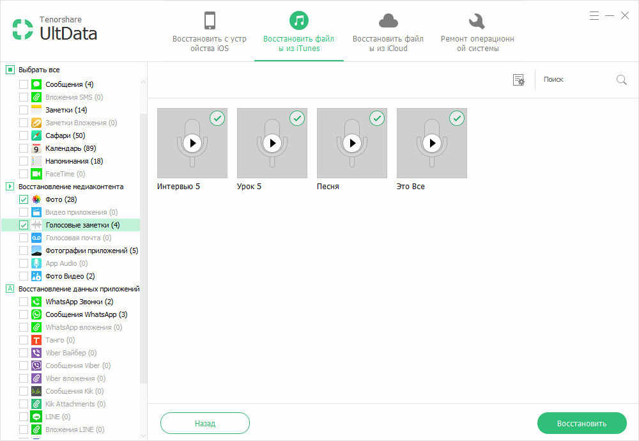The width and height of the screenshot is (639, 441).
Task: Click the WhatsApp calls phone icon
Action: pos(36,302)
